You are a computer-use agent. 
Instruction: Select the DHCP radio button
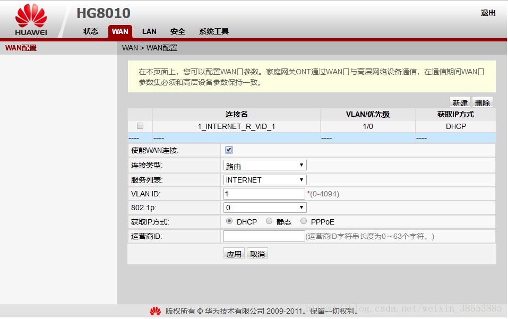(x=229, y=221)
